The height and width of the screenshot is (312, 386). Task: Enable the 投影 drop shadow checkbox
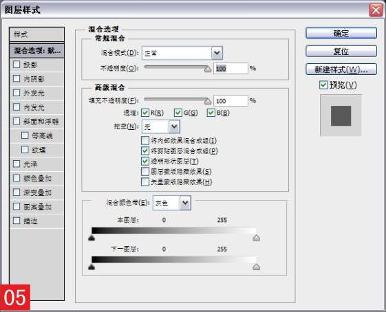17,65
